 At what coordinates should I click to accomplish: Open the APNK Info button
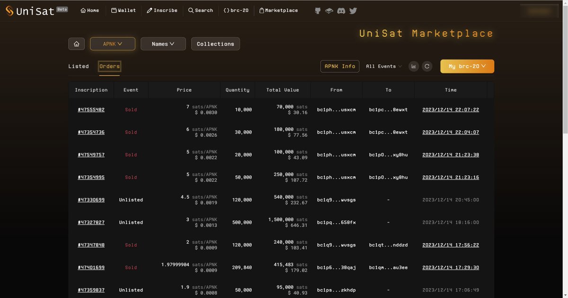pyautogui.click(x=340, y=67)
